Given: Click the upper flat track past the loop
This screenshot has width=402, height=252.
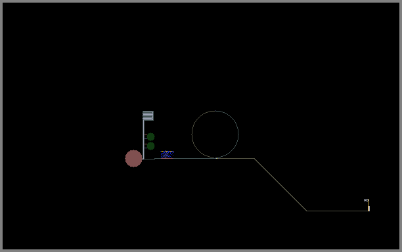Looking at the screenshot, I should point(236,159).
